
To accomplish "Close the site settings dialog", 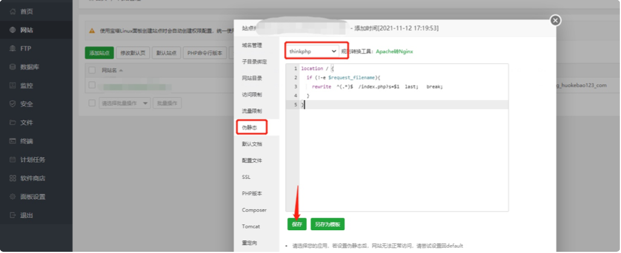I will point(556,20).
